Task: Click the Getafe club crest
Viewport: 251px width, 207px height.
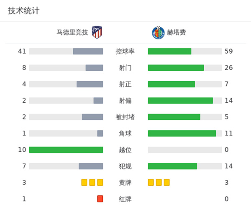Action: 157,32
